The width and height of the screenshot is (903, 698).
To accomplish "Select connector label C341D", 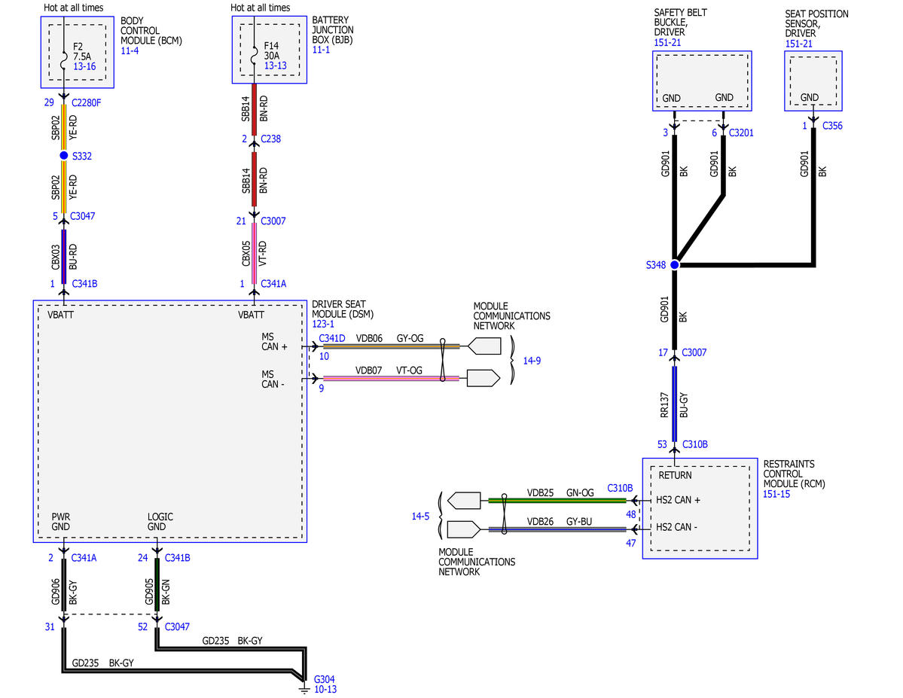I will pyautogui.click(x=332, y=338).
